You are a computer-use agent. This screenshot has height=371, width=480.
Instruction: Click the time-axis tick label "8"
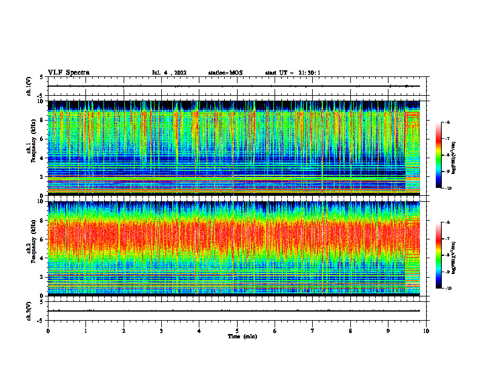tap(350, 331)
